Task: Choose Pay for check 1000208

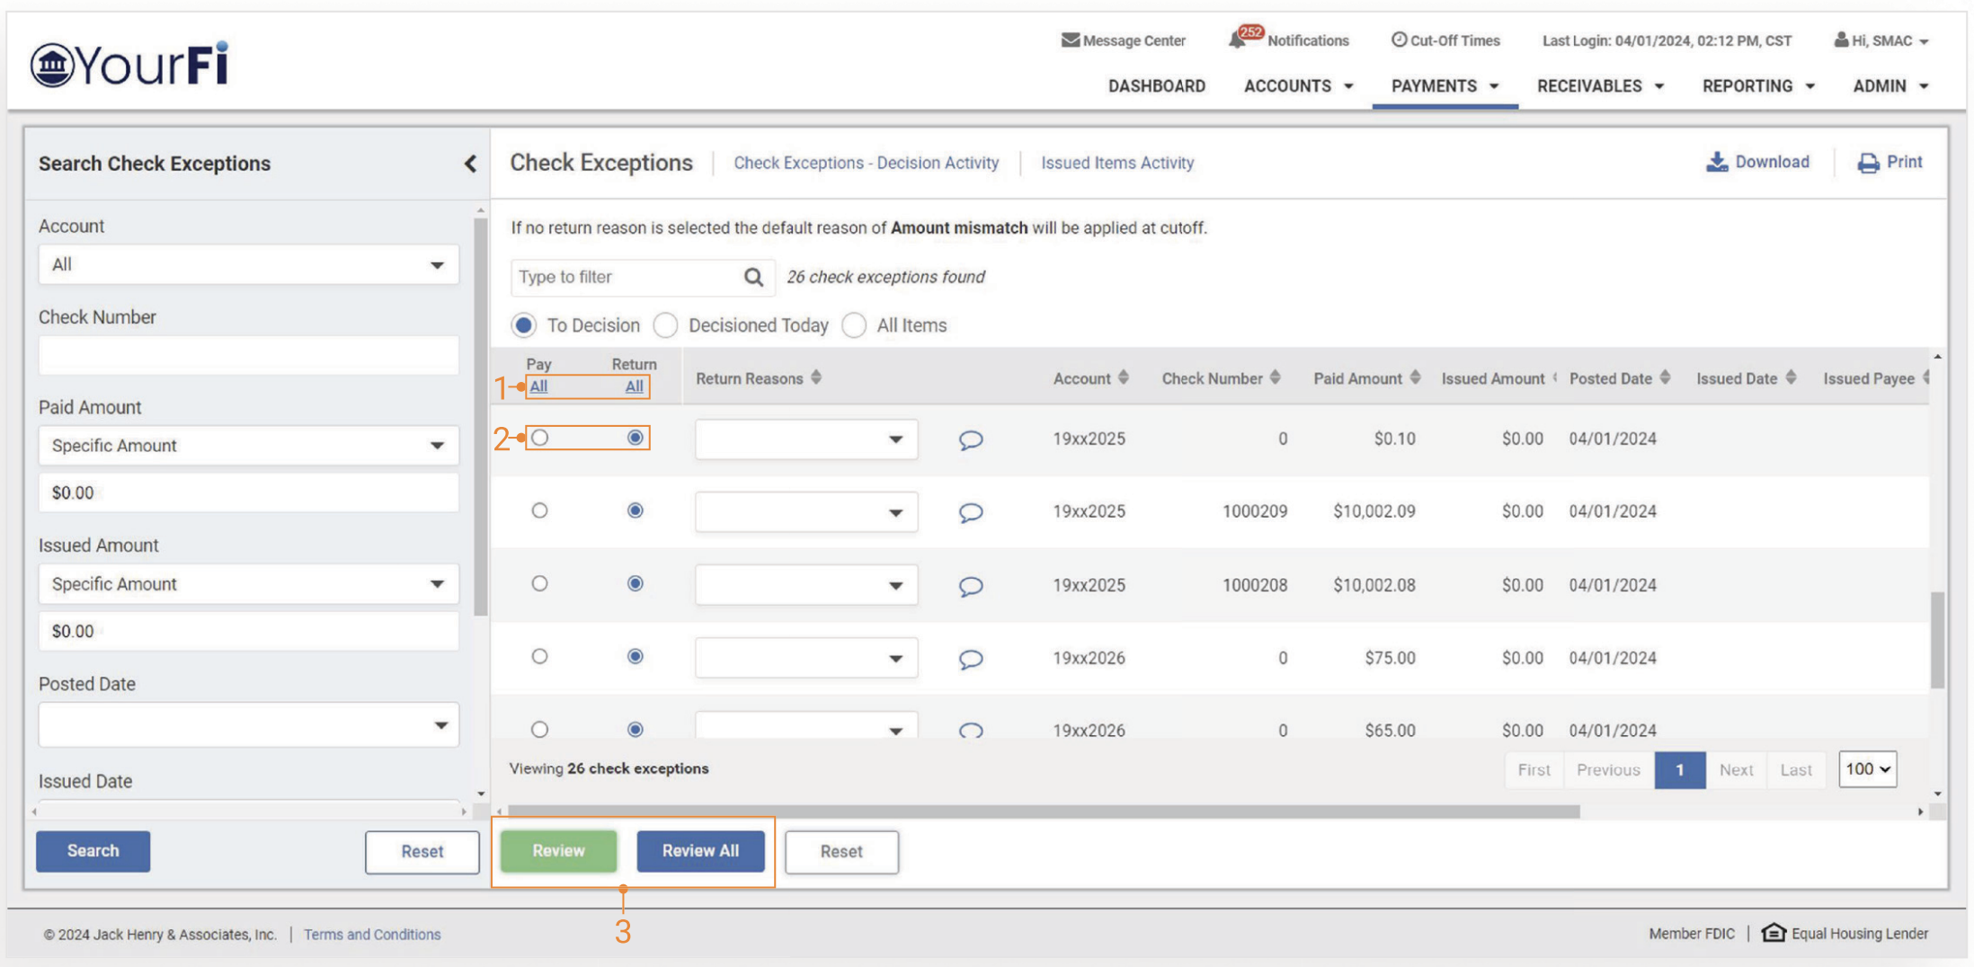Action: [x=539, y=584]
